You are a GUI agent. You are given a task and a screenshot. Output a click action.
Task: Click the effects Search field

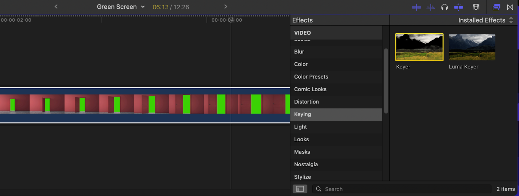pos(402,189)
